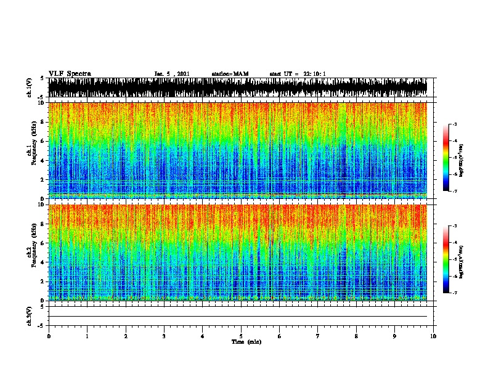
Task: Click the 'start UT = 22:10:1' label
Action: tap(298, 74)
